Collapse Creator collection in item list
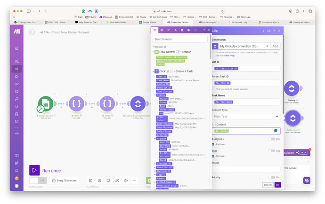The height and width of the screenshot is (204, 325). tap(155, 138)
